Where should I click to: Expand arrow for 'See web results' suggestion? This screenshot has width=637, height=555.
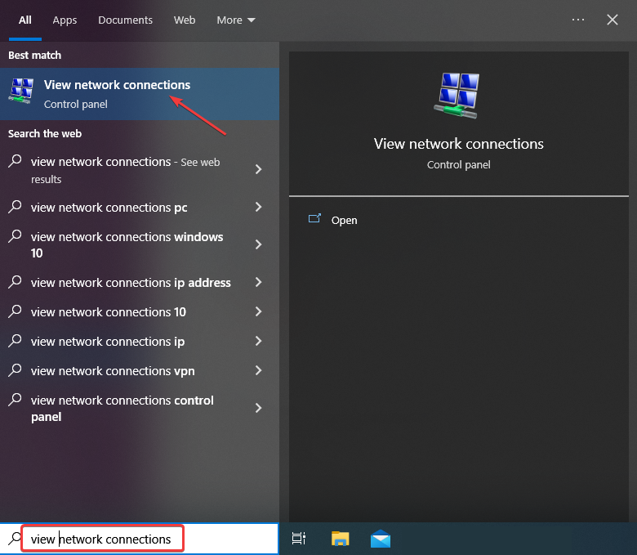pos(258,169)
